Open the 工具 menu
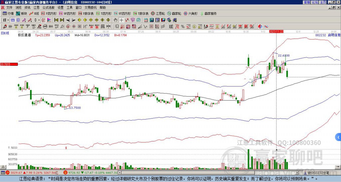 point(70,8)
